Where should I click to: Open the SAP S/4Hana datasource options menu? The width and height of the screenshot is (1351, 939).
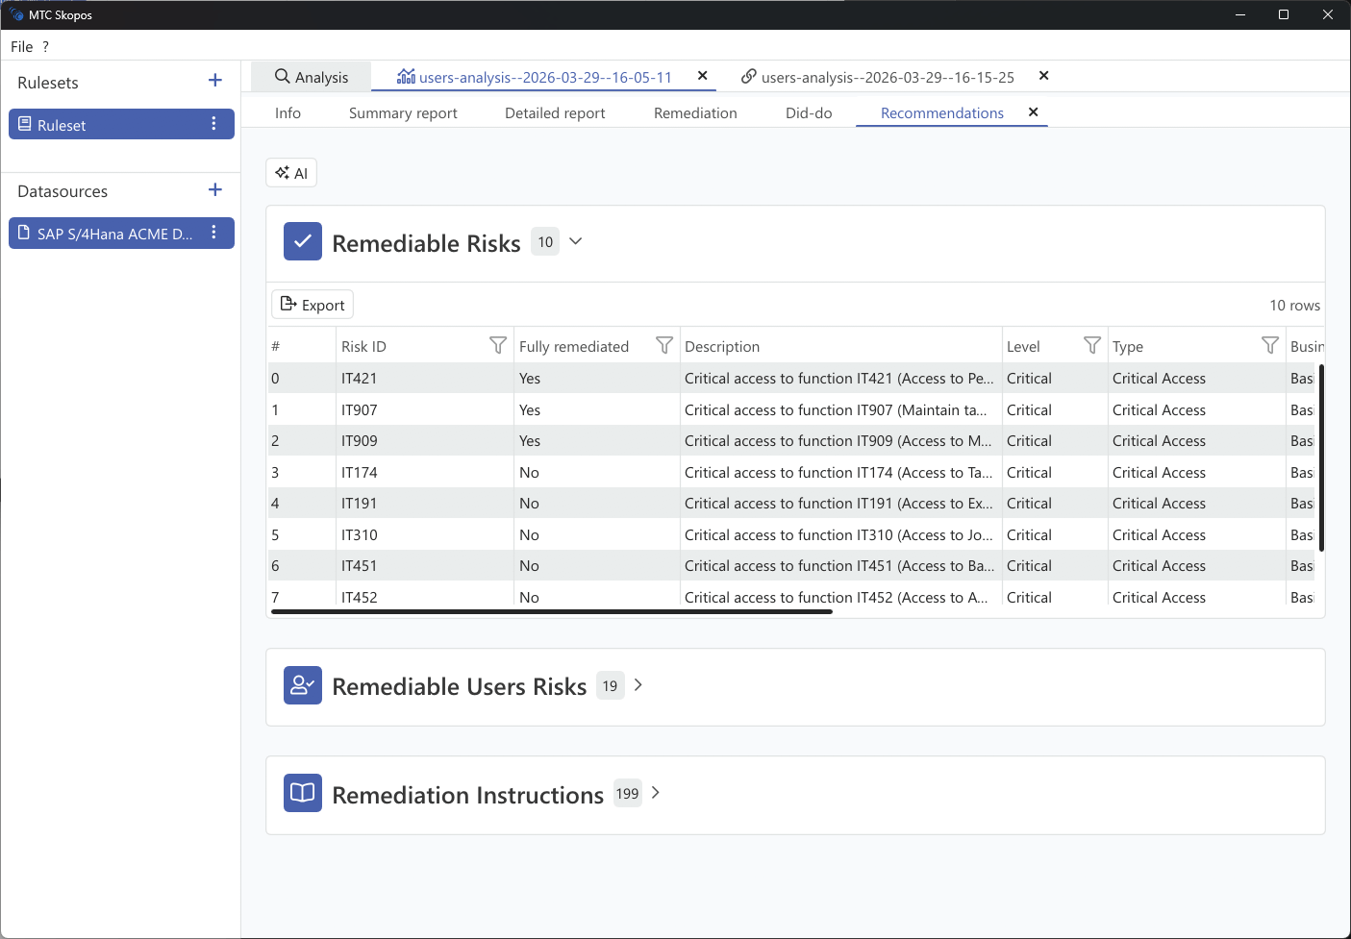click(213, 233)
